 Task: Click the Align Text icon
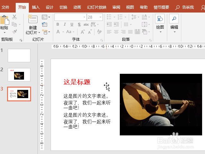pos(144,24)
